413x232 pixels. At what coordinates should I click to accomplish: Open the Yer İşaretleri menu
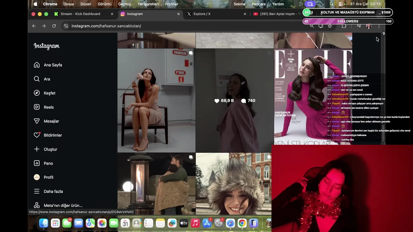(148, 4)
